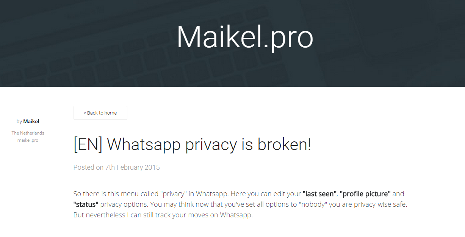Click the "by" label before the author name
This screenshot has width=465, height=237.
click(x=19, y=121)
